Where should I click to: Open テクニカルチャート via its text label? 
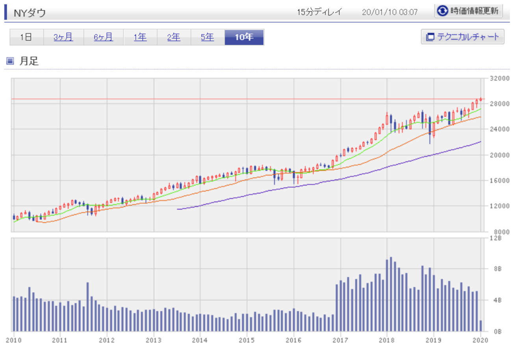tap(468, 37)
